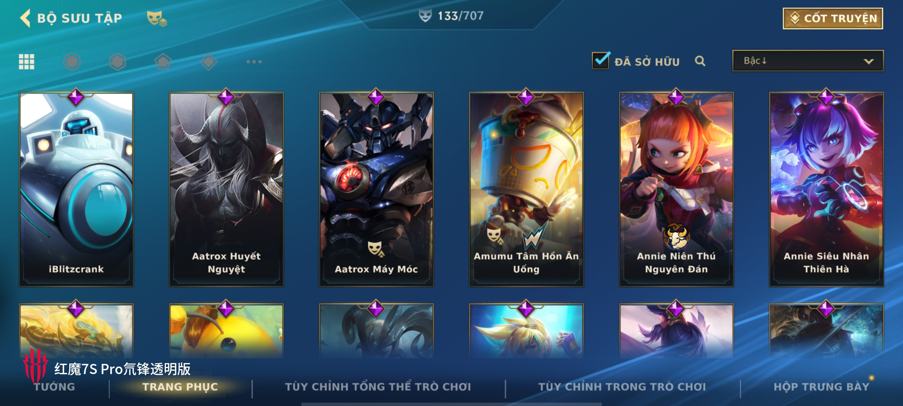Screen dimensions: 903x406
Task: Select the iBlitzcrank skin card
Action: pyautogui.click(x=76, y=189)
